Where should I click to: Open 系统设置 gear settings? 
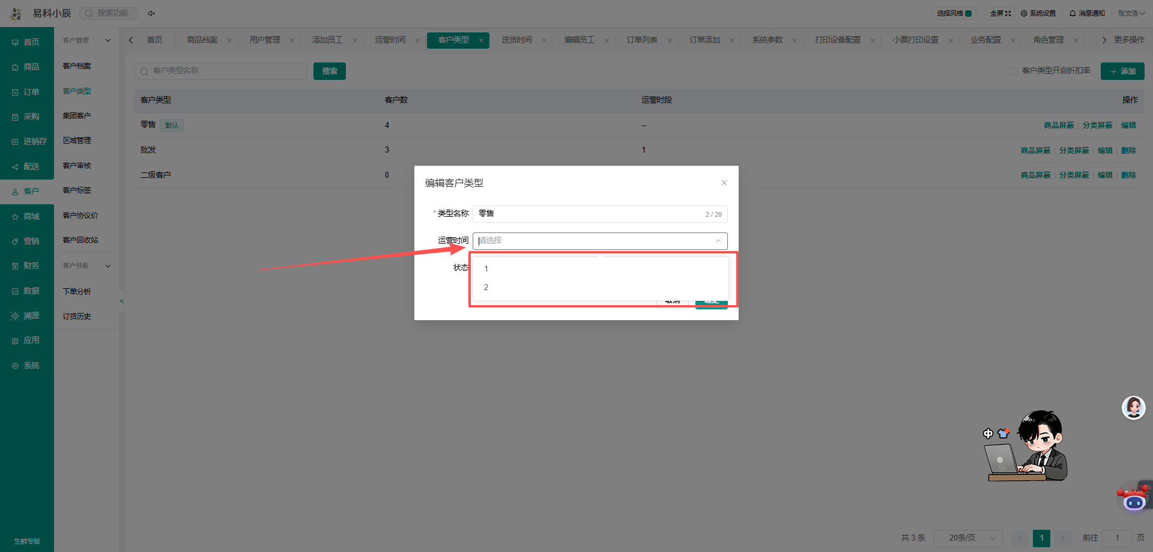coord(1038,13)
